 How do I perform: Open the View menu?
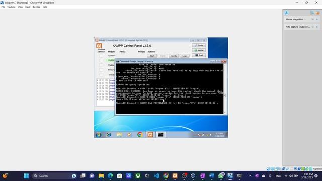pyautogui.click(x=20, y=7)
